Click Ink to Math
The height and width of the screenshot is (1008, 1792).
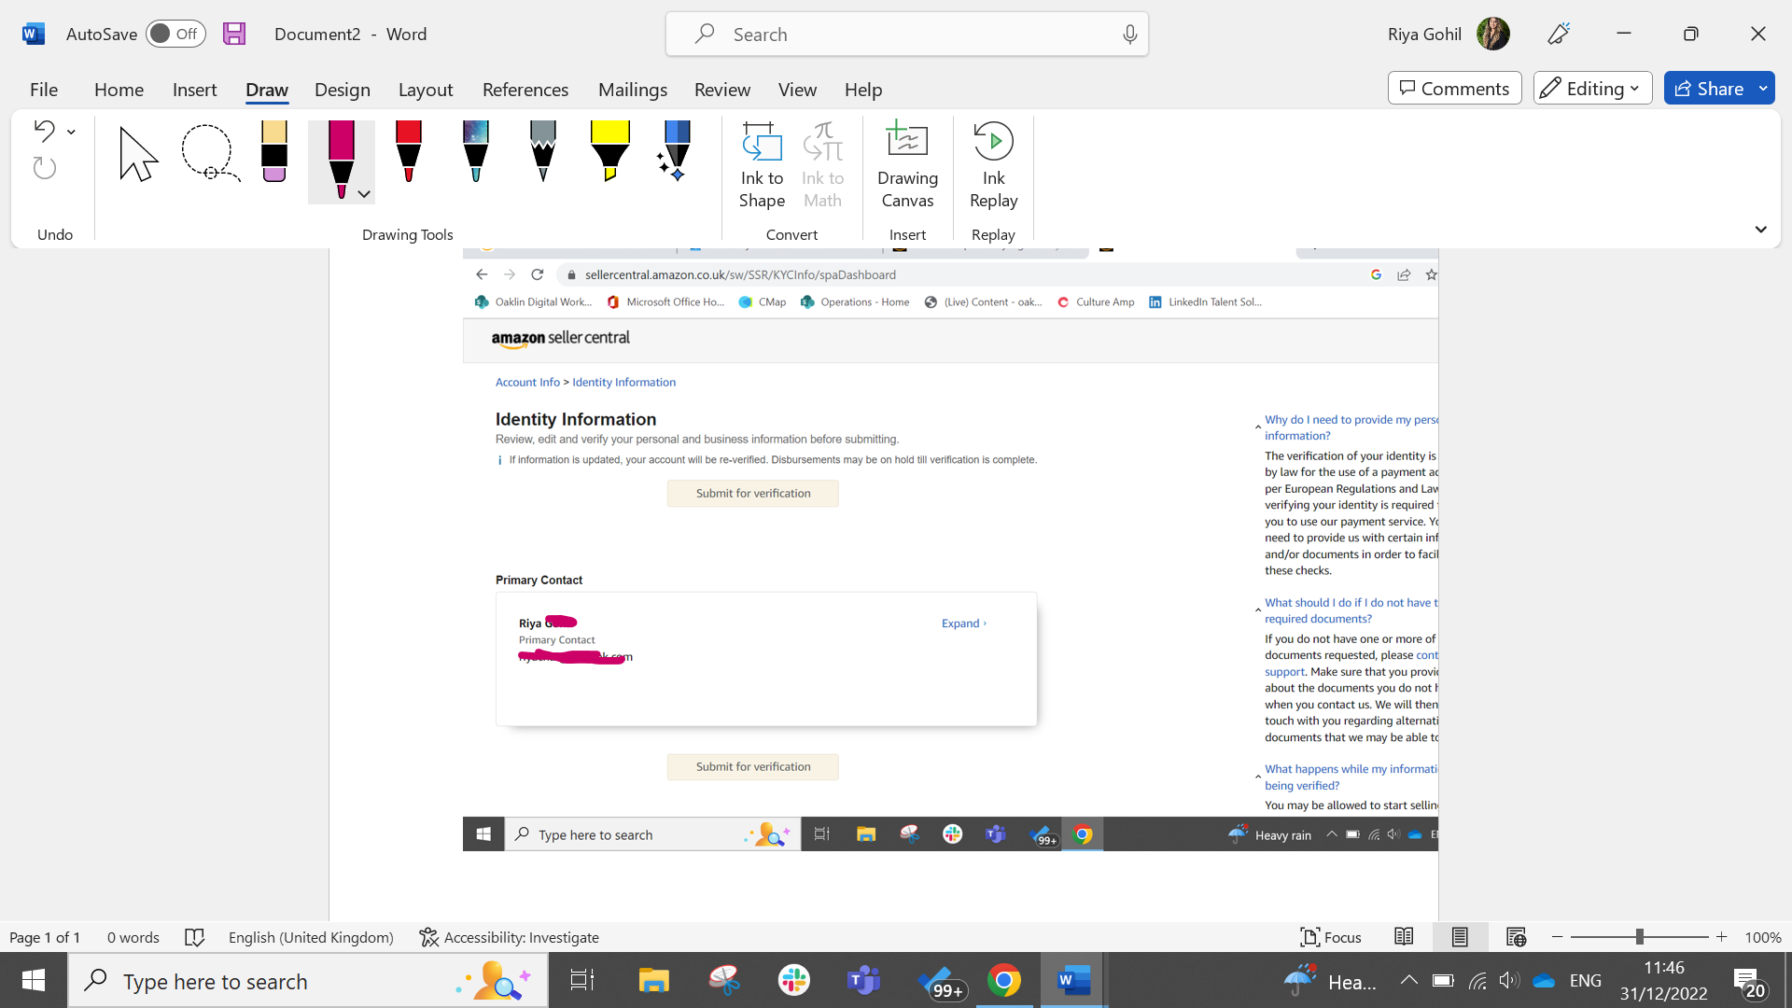pos(822,166)
